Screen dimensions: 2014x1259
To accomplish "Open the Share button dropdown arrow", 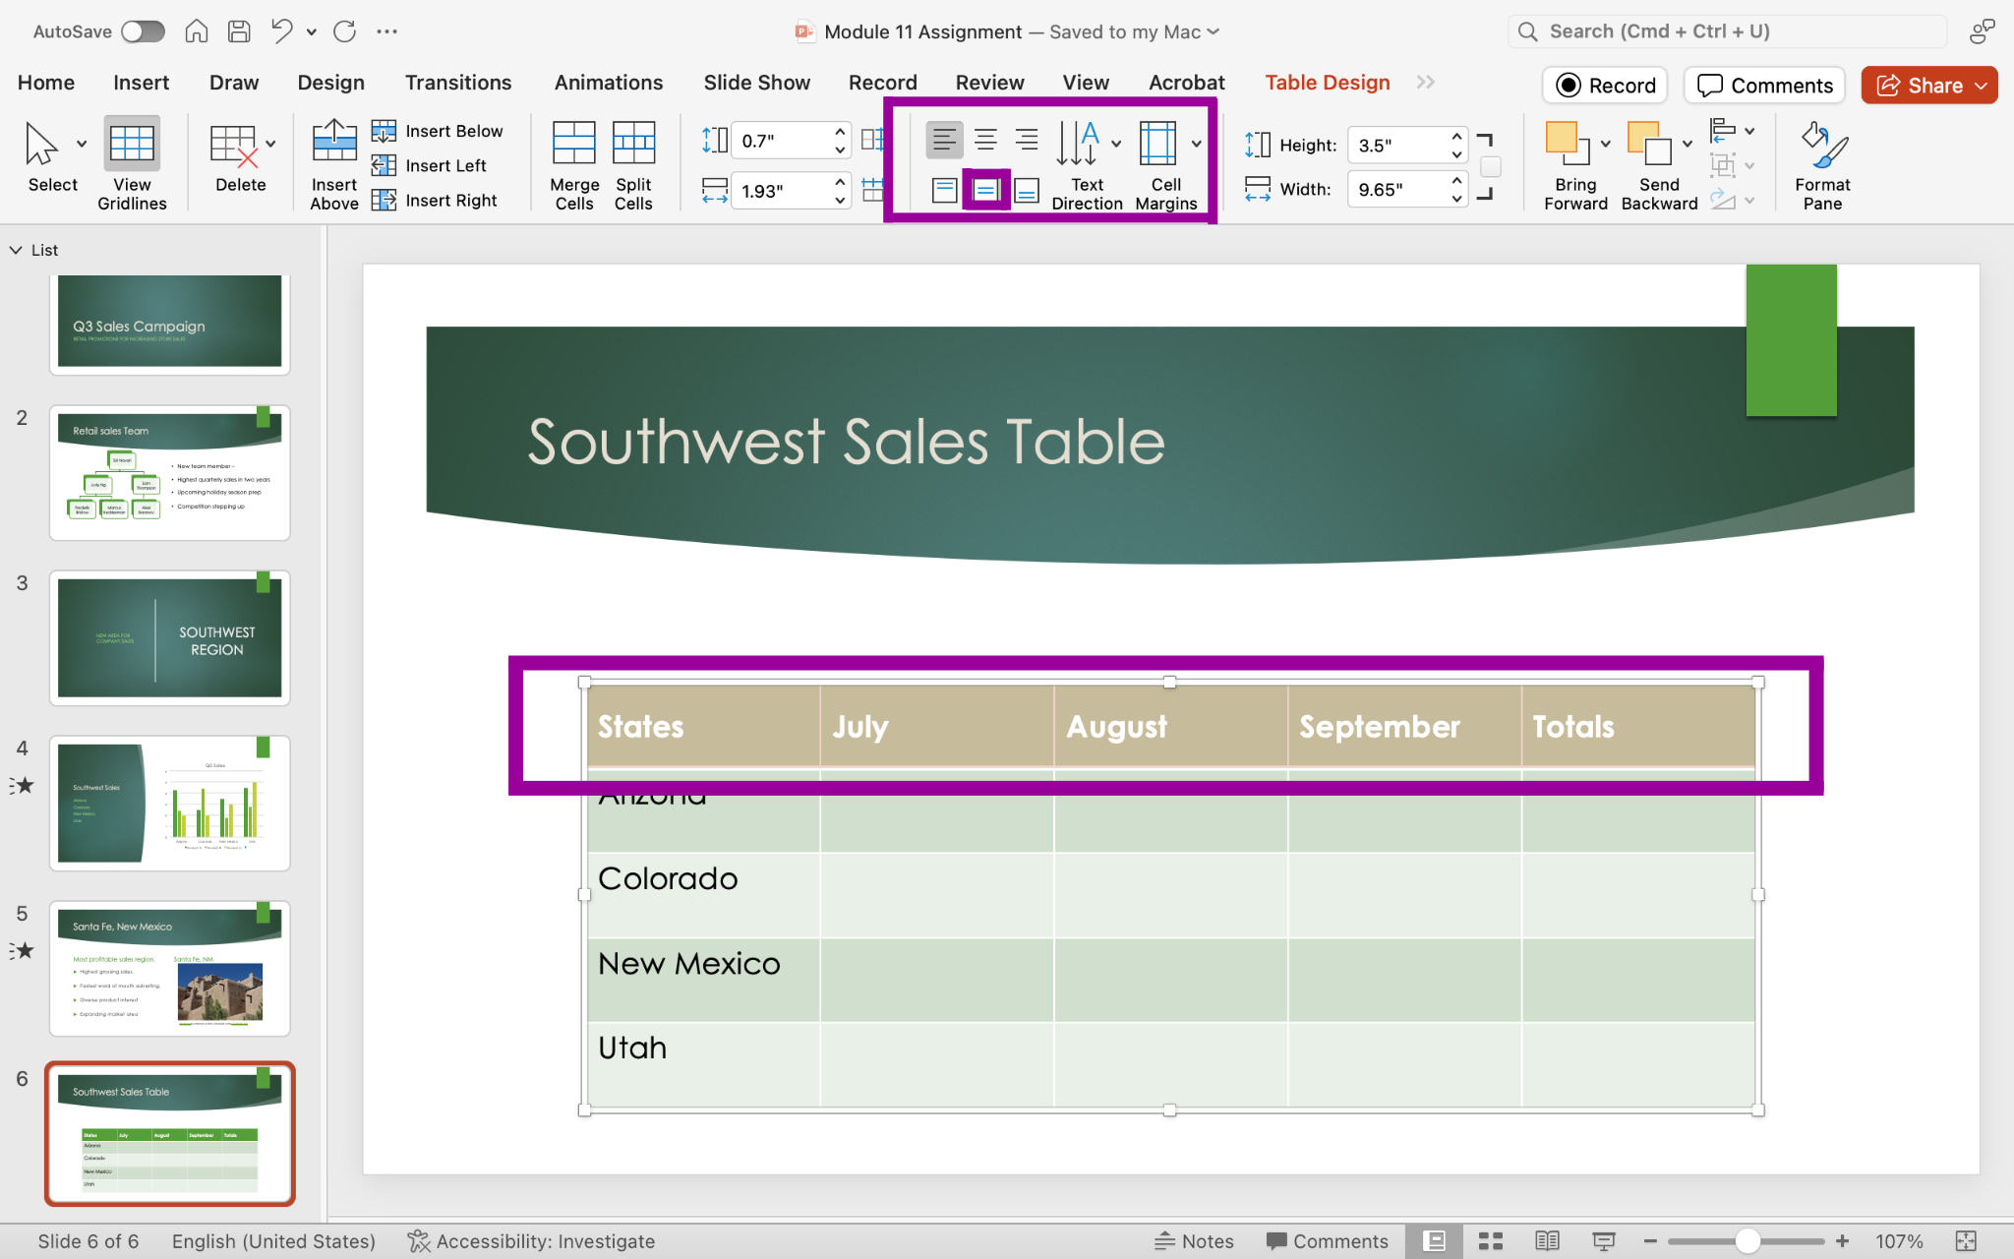I will pos(1981,86).
